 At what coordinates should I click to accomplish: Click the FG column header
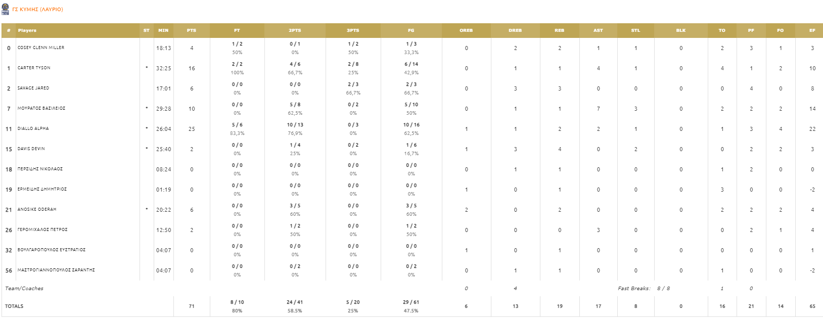coord(411,30)
